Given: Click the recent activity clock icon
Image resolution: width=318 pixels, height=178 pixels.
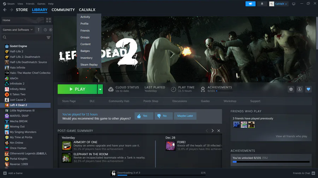Looking at the screenshot, I should [45, 30].
